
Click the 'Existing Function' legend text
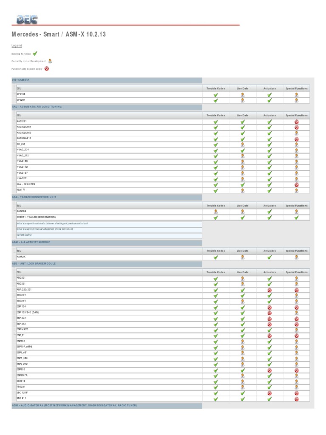[x=21, y=54]
